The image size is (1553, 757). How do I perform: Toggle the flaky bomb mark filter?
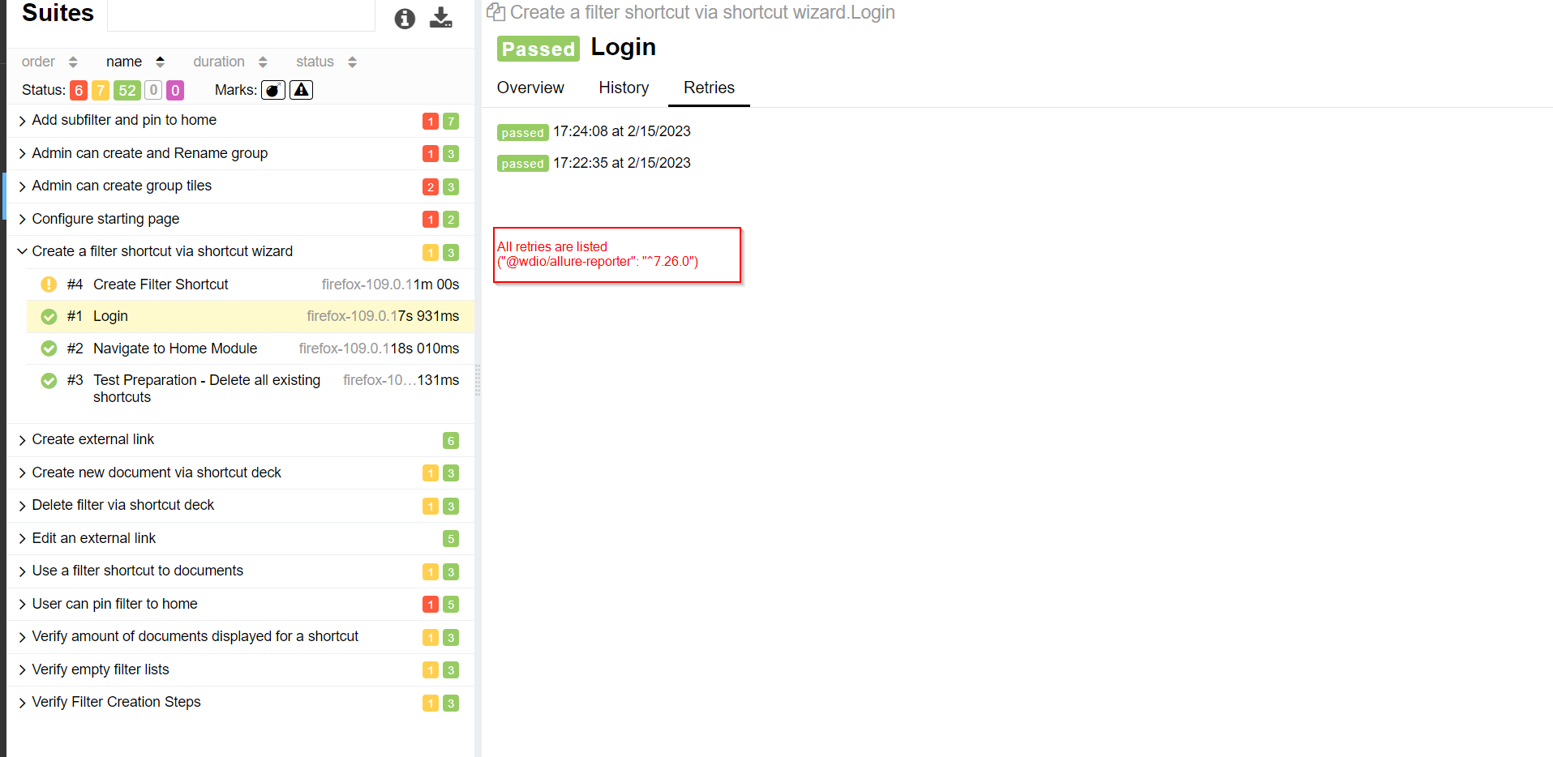[273, 90]
